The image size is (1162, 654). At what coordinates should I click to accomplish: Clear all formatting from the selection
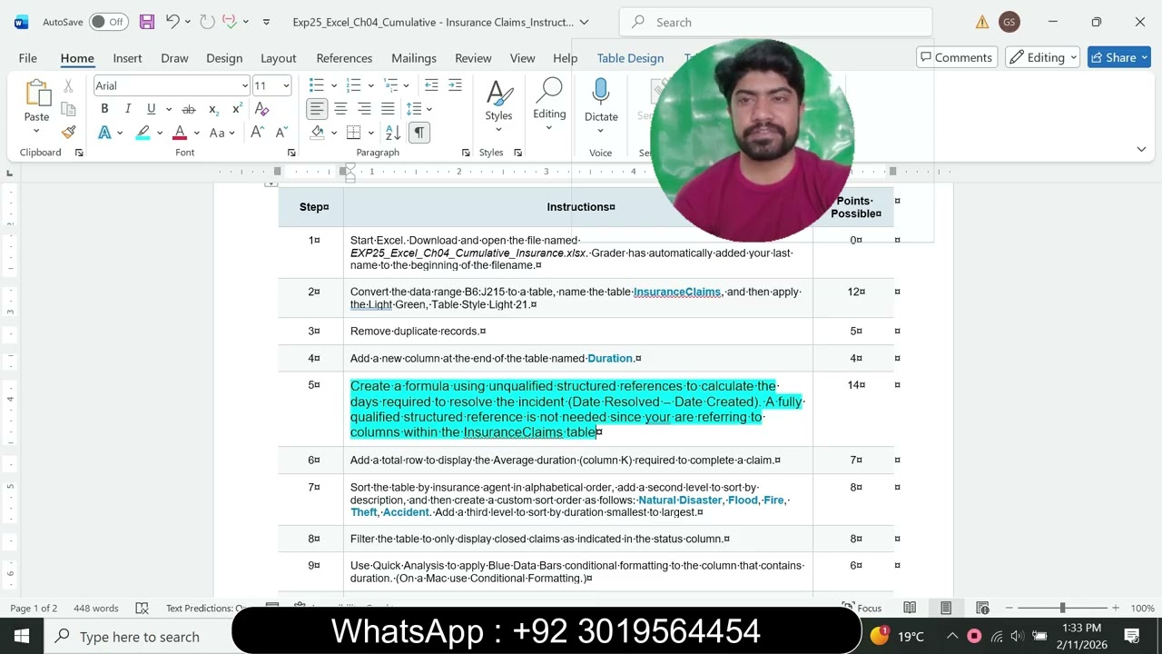[x=261, y=109]
